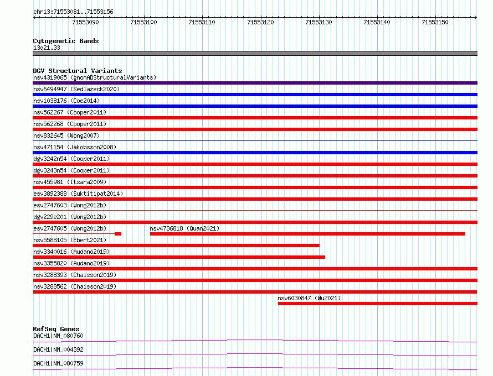Select nsv3288393 (Chaisson2019) label
The image size is (493, 376).
75,275
